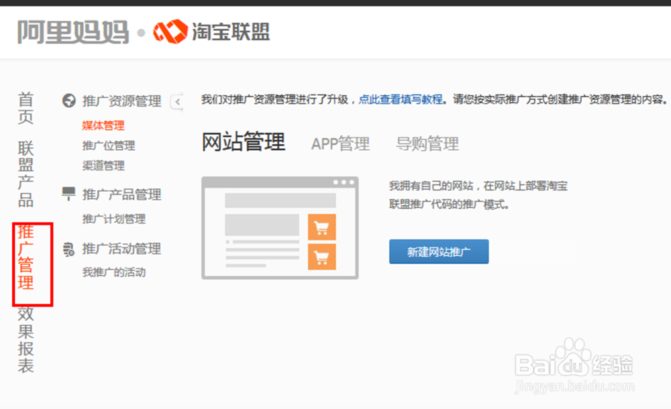Open 媒体管理 submenu item
This screenshot has height=409, width=671.
click(103, 125)
